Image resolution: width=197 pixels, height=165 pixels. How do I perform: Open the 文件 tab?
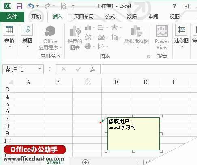12,17
